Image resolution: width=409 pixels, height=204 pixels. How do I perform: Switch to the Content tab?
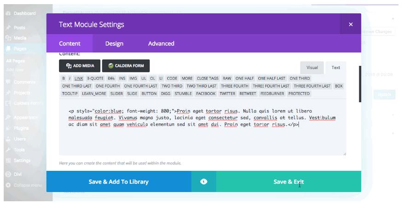point(70,44)
